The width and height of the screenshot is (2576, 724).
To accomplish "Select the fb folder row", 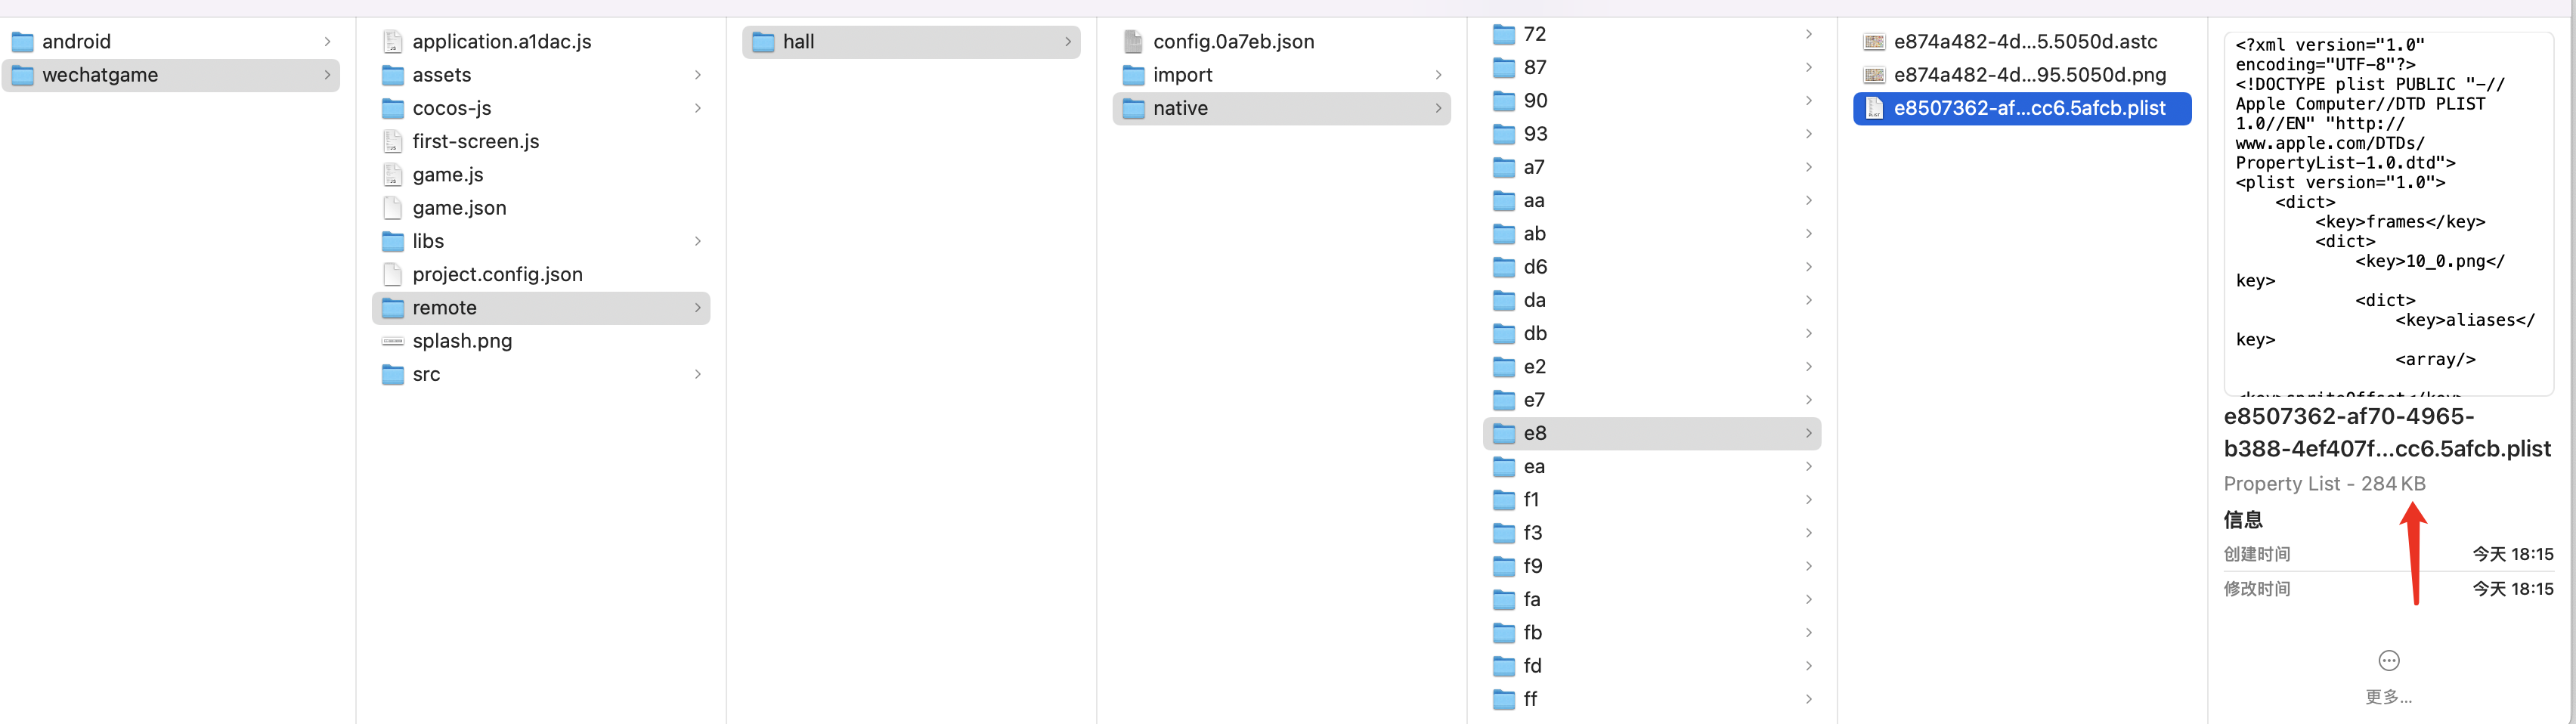I will click(1652, 633).
